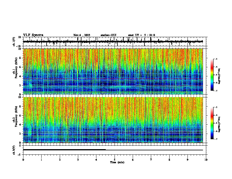The width and height of the screenshot is (232, 179).
Task: Click the "ch.3(V)" axis label
Action: coord(14,150)
